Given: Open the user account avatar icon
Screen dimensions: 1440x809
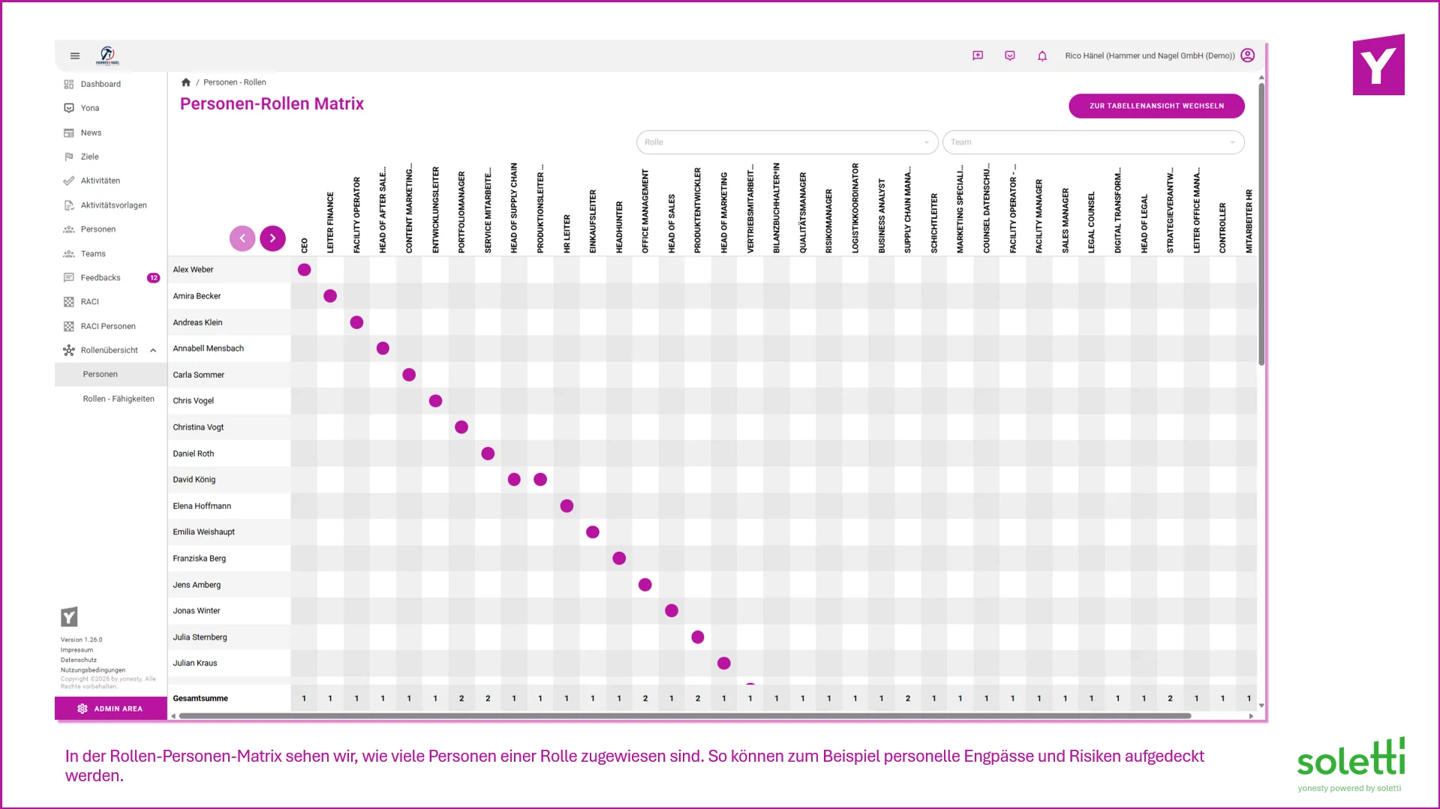Looking at the screenshot, I should click(x=1248, y=55).
